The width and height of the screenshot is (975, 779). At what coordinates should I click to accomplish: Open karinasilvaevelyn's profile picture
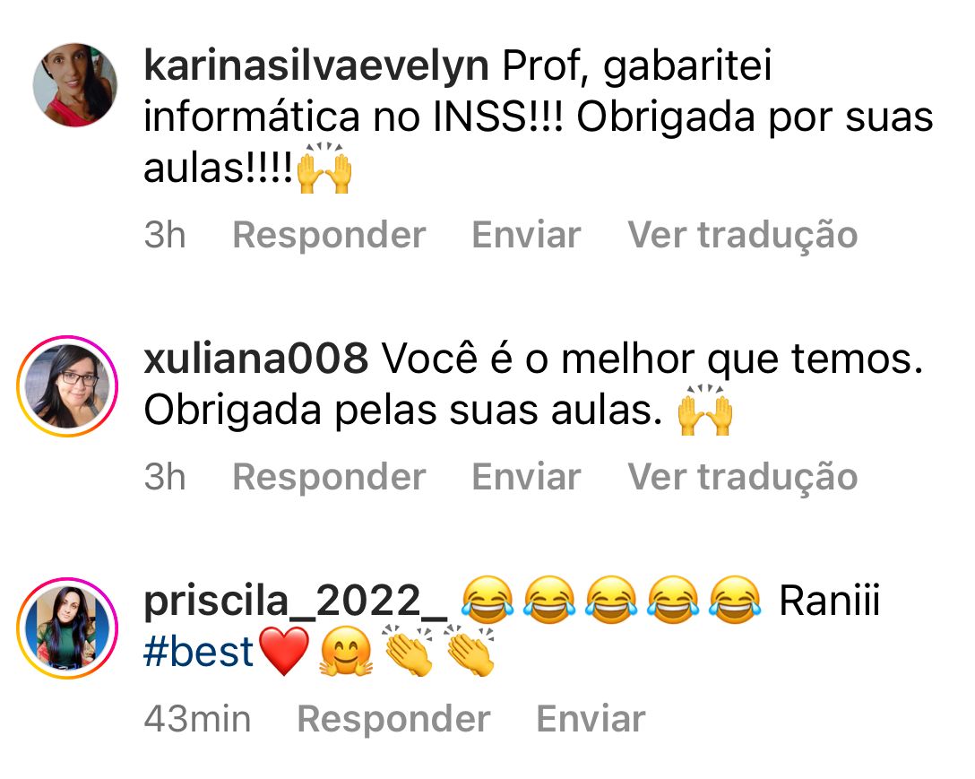pos(74,84)
